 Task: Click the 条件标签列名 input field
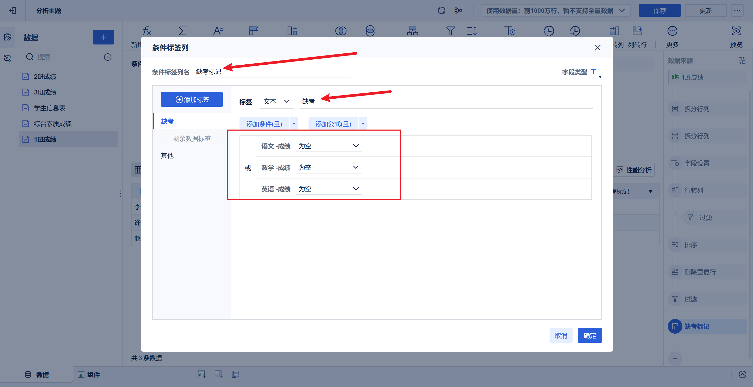click(272, 72)
